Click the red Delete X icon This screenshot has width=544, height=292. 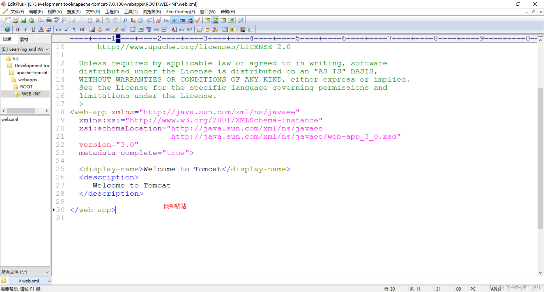point(98,20)
